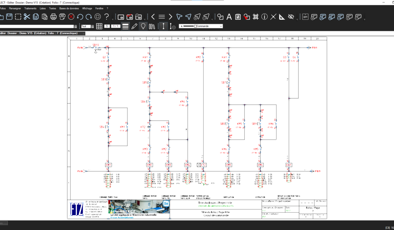The height and width of the screenshot is (230, 394).
Task: Open the Bases de données menu
Action: tap(69, 8)
